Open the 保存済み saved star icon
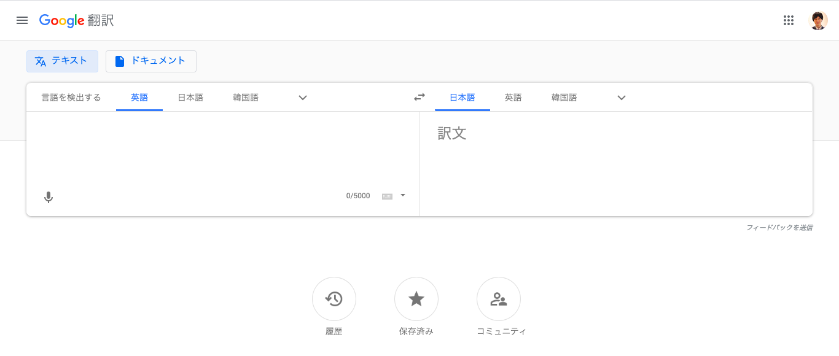839x356 pixels. [416, 299]
